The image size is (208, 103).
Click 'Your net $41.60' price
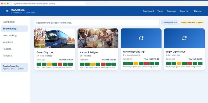tap(195, 59)
